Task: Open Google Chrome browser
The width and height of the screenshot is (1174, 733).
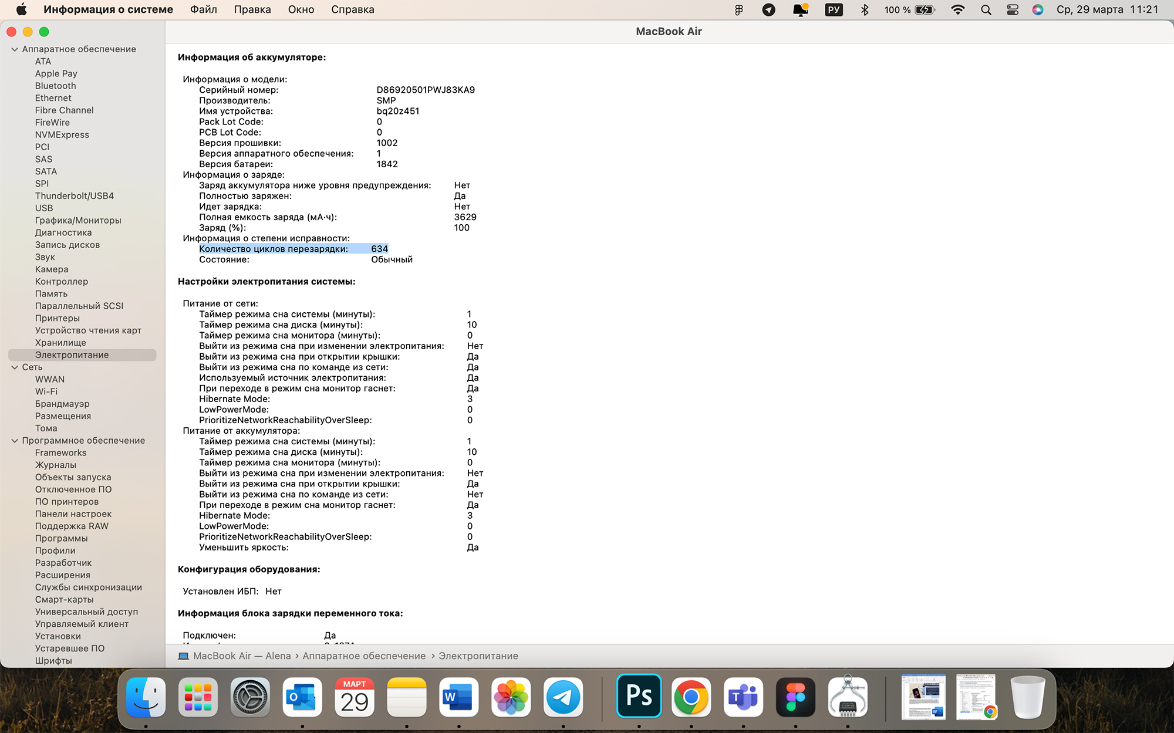Action: pos(691,697)
